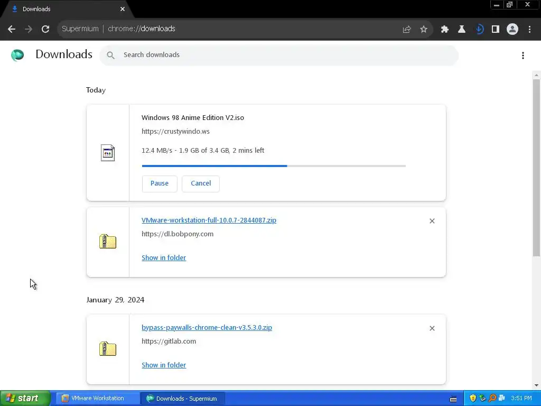Image resolution: width=541 pixels, height=406 pixels.
Task: Click the Windows 98 Anime Edition ISO file icon
Action: click(x=108, y=153)
